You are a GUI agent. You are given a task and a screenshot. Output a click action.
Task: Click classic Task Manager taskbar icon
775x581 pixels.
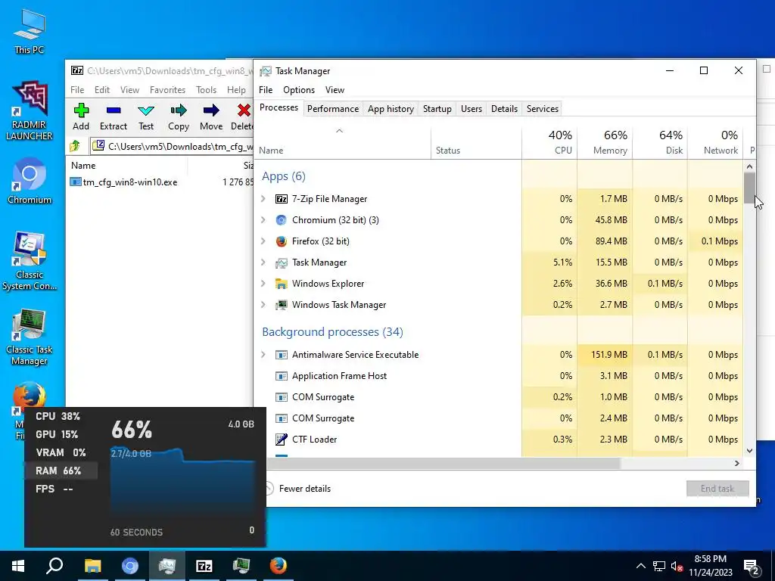click(241, 566)
